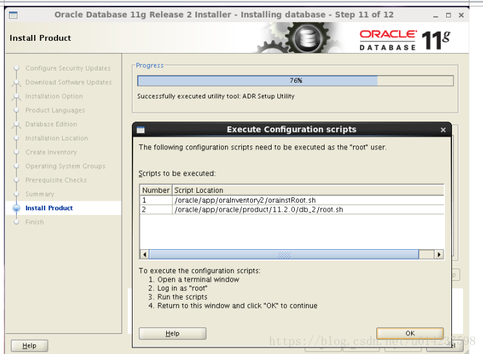Click the installer's Help button beneath the steps list
Image resolution: width=483 pixels, height=354 pixels.
coord(29,346)
